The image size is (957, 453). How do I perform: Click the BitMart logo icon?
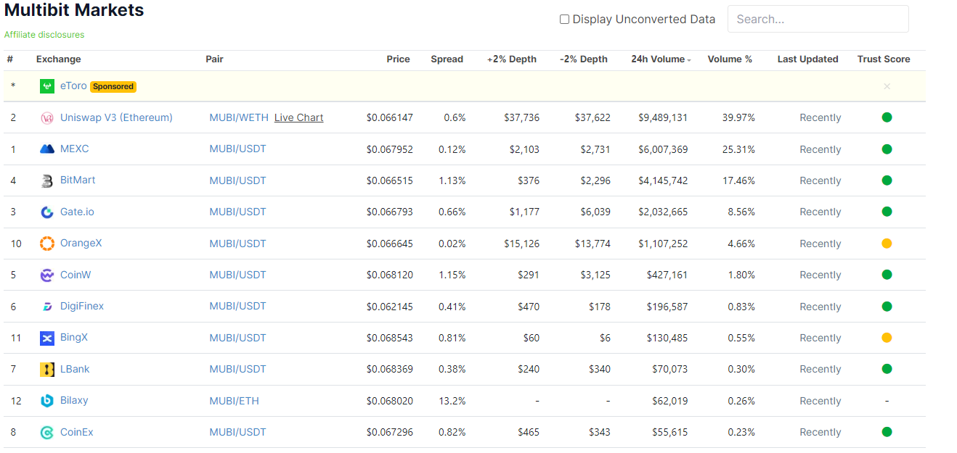tap(47, 180)
